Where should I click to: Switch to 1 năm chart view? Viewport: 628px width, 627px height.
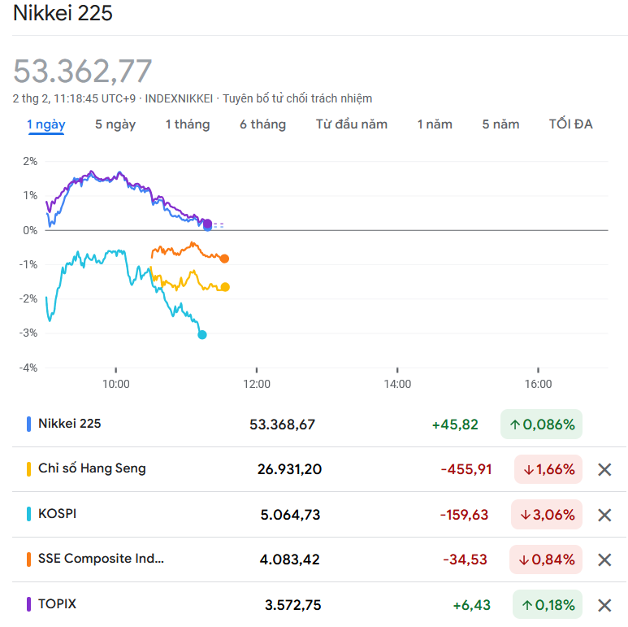point(435,124)
